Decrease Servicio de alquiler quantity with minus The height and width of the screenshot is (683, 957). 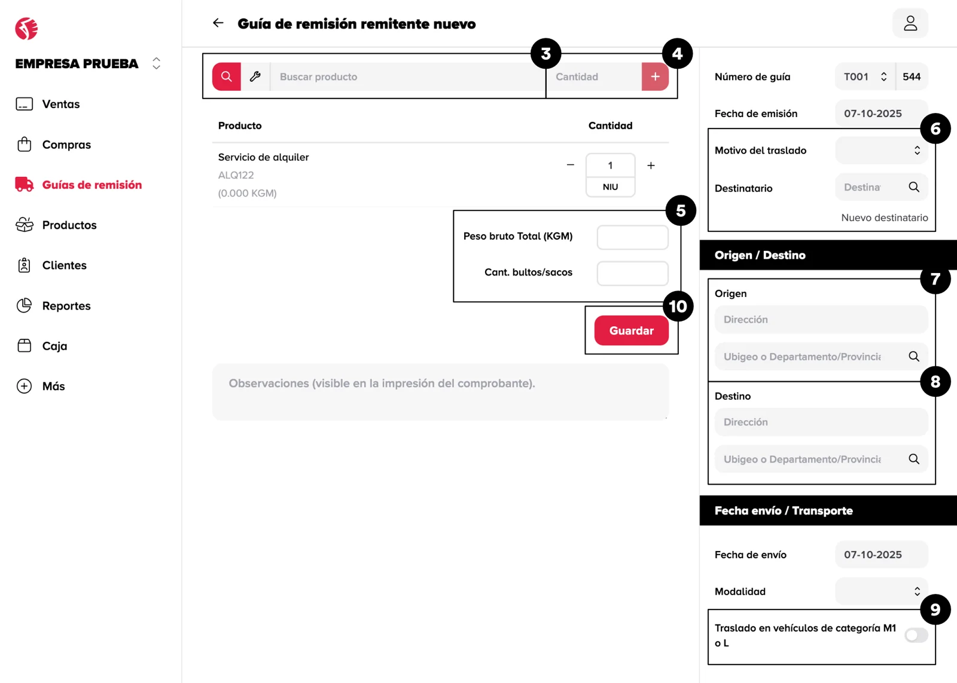(571, 165)
